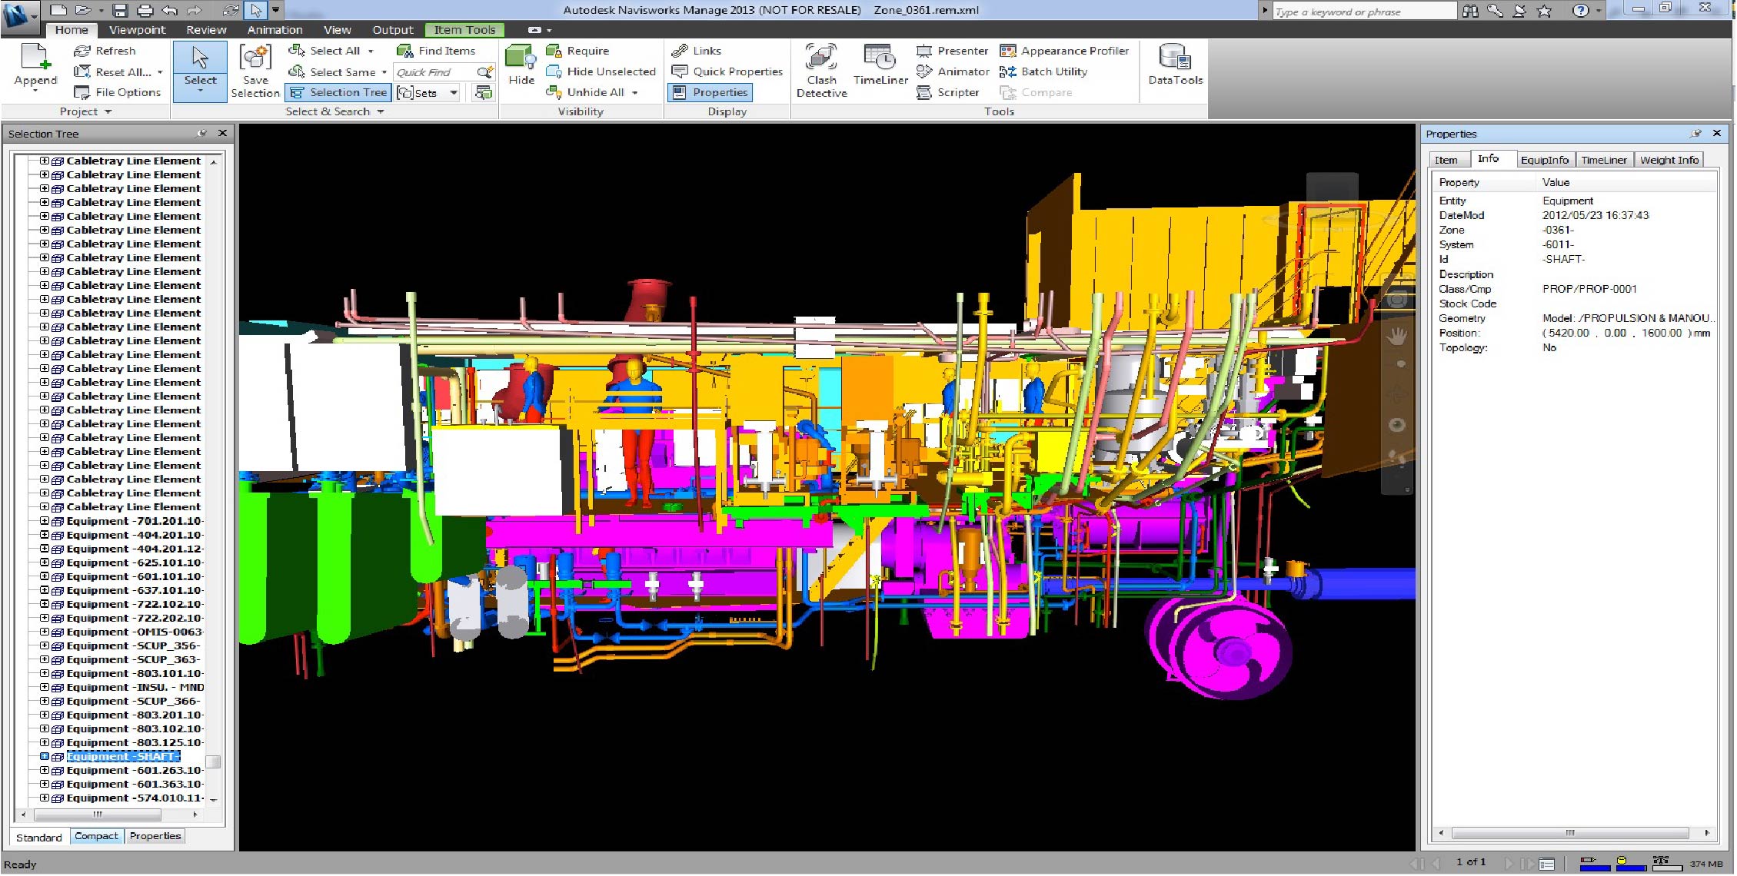
Task: Toggle the Selection Tree panel
Action: (338, 92)
